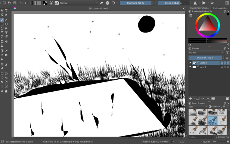This screenshot has width=230, height=144.
Task: Open the brush preset chooser in toolbar
Action: pos(57,3)
